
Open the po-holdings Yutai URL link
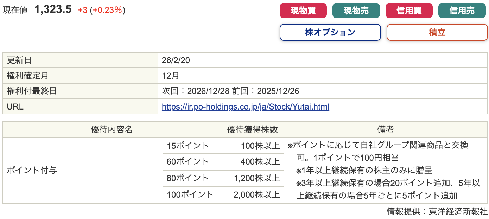[245, 107]
